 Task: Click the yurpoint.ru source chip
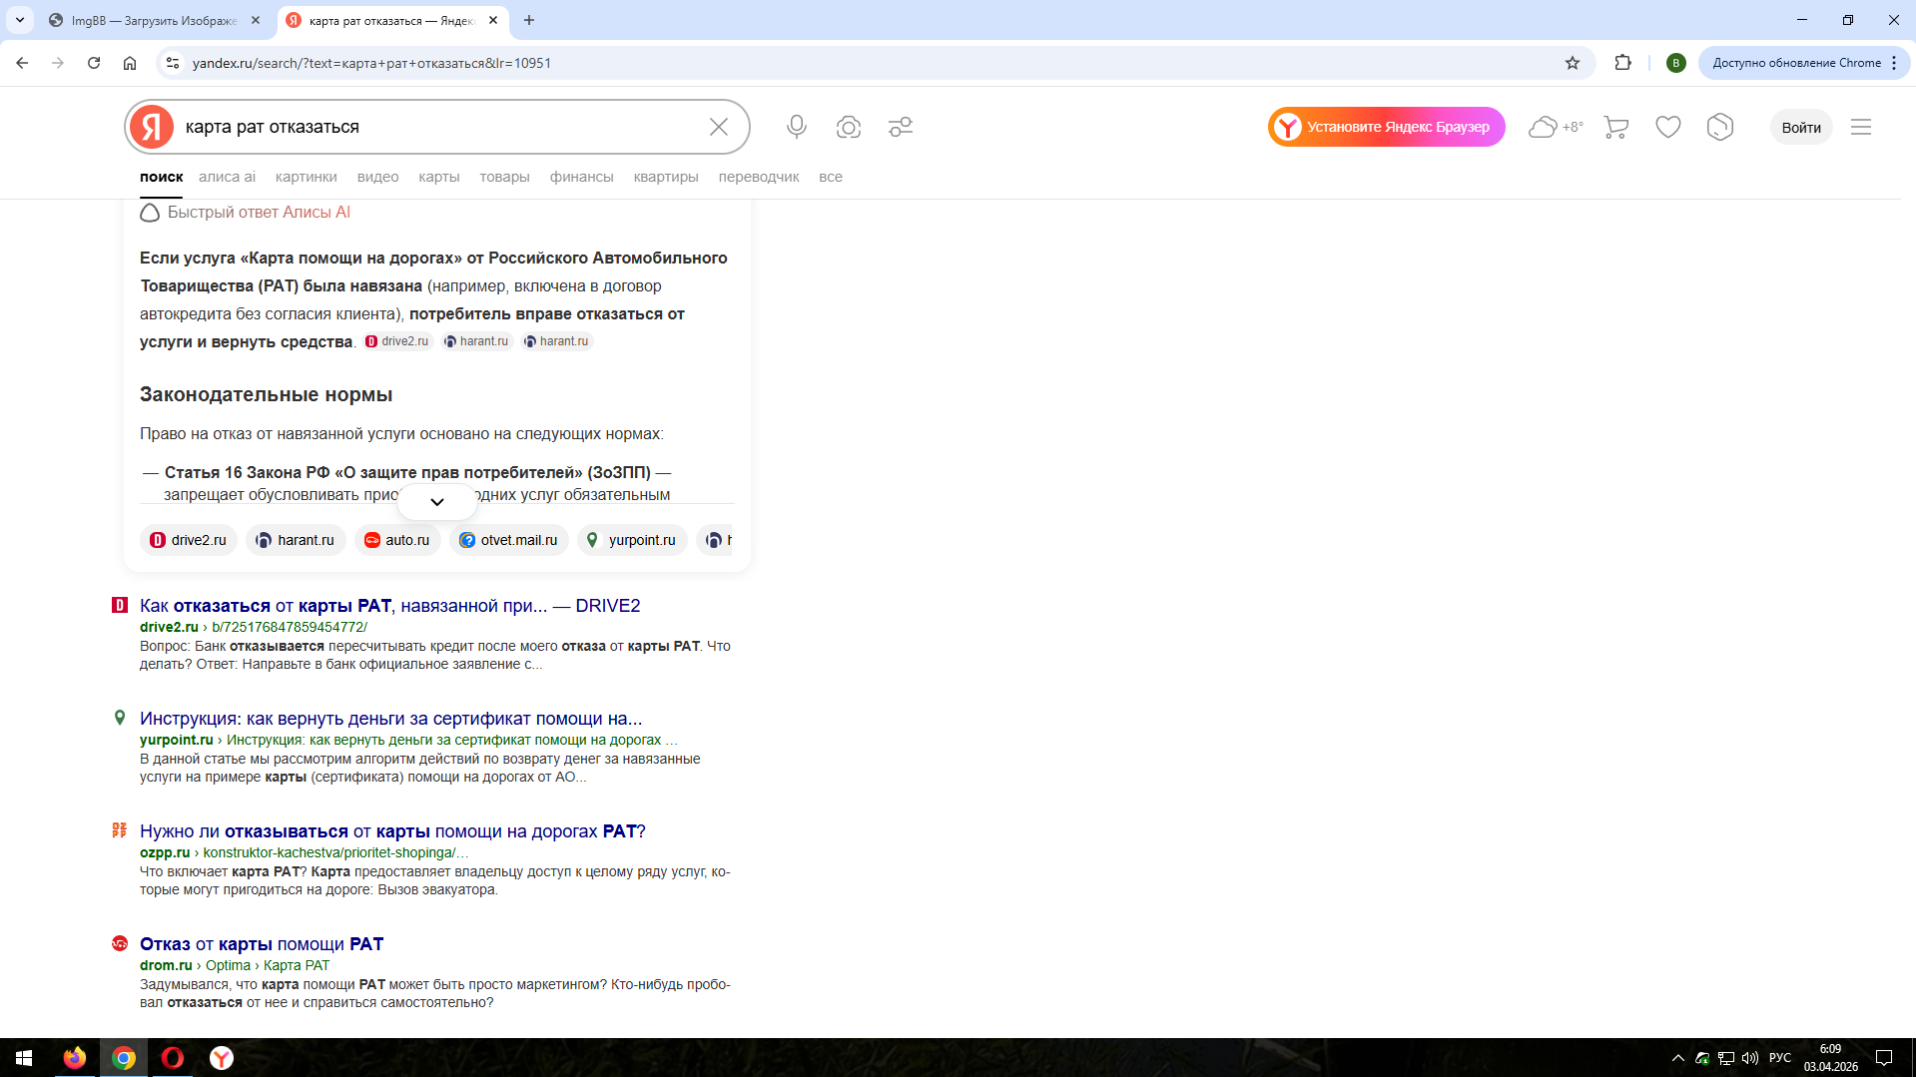[x=632, y=540]
